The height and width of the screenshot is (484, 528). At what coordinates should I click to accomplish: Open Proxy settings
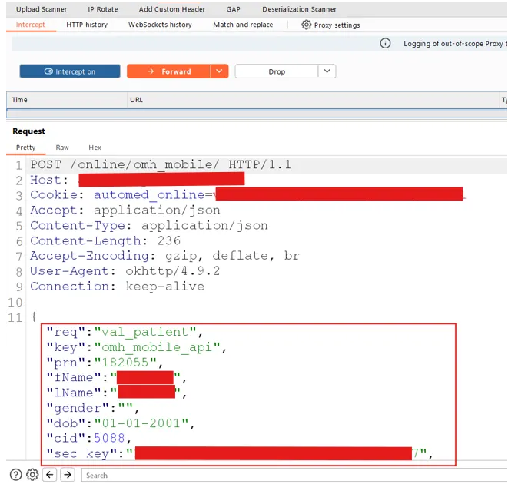(x=330, y=25)
